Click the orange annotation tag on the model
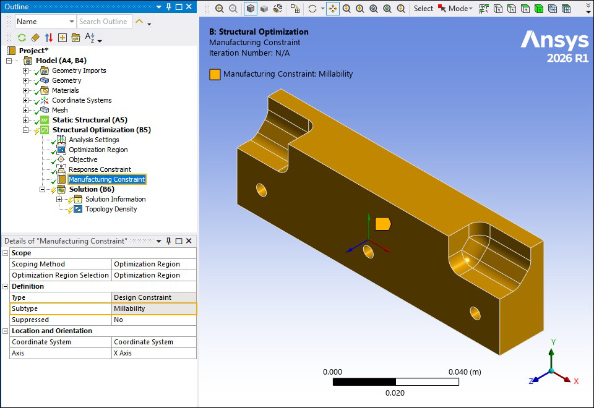This screenshot has width=594, height=408. tap(382, 224)
